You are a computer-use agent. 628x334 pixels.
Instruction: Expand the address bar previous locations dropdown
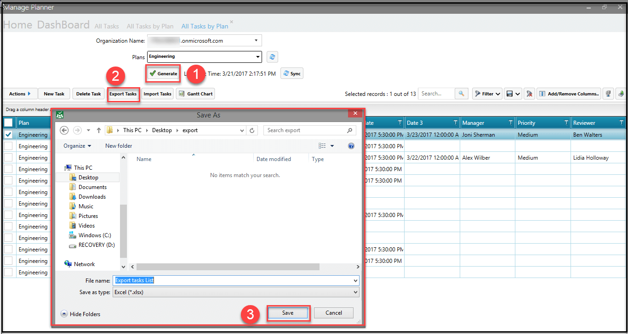click(243, 130)
